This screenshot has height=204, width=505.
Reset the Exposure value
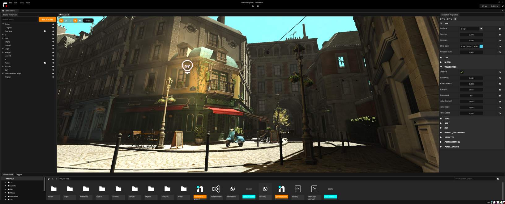coord(500,40)
